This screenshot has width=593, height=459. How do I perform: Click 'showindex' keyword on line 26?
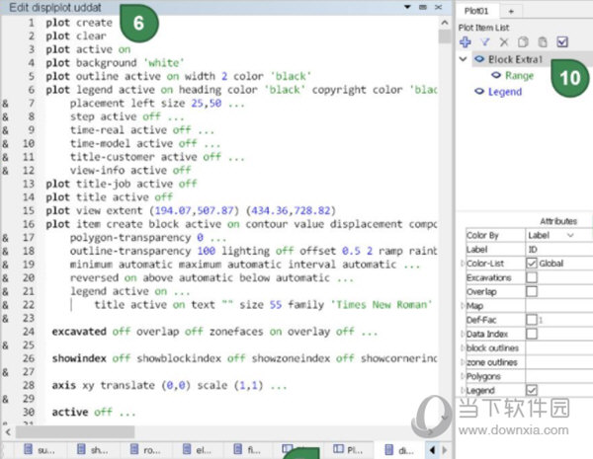pos(79,358)
